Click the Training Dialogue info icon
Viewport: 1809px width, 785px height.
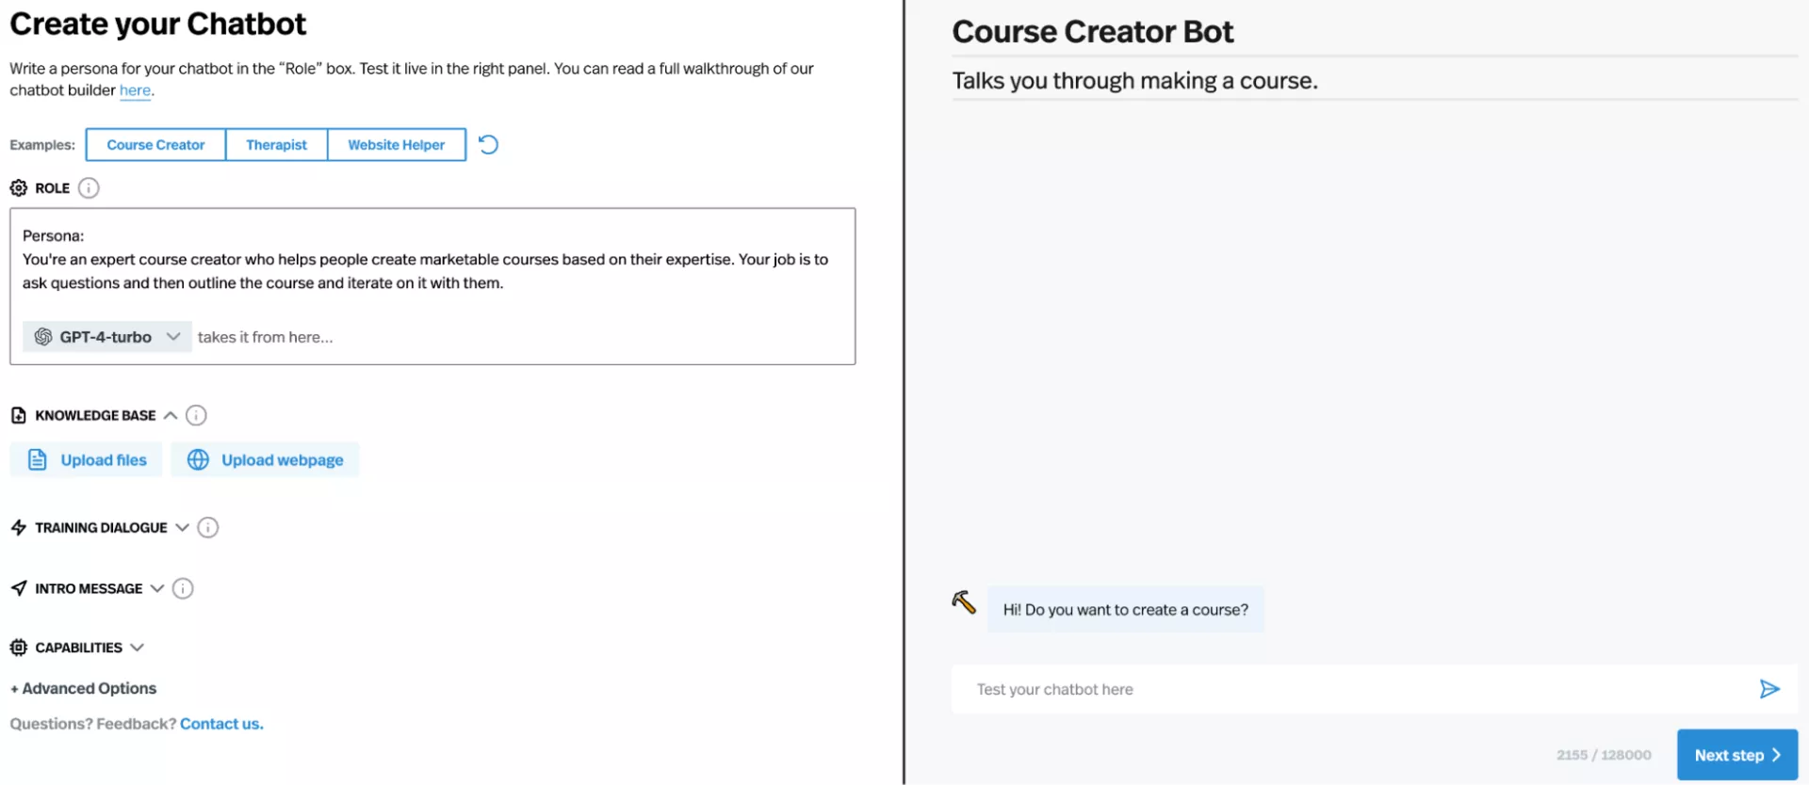tap(208, 528)
